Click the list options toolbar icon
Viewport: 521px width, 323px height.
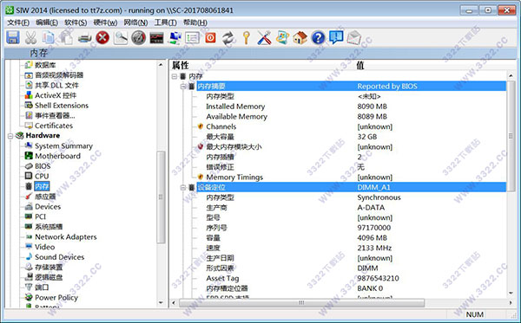coord(193,38)
